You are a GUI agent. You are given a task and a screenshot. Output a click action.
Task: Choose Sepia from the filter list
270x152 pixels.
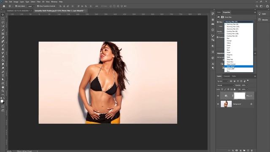tap(239, 57)
